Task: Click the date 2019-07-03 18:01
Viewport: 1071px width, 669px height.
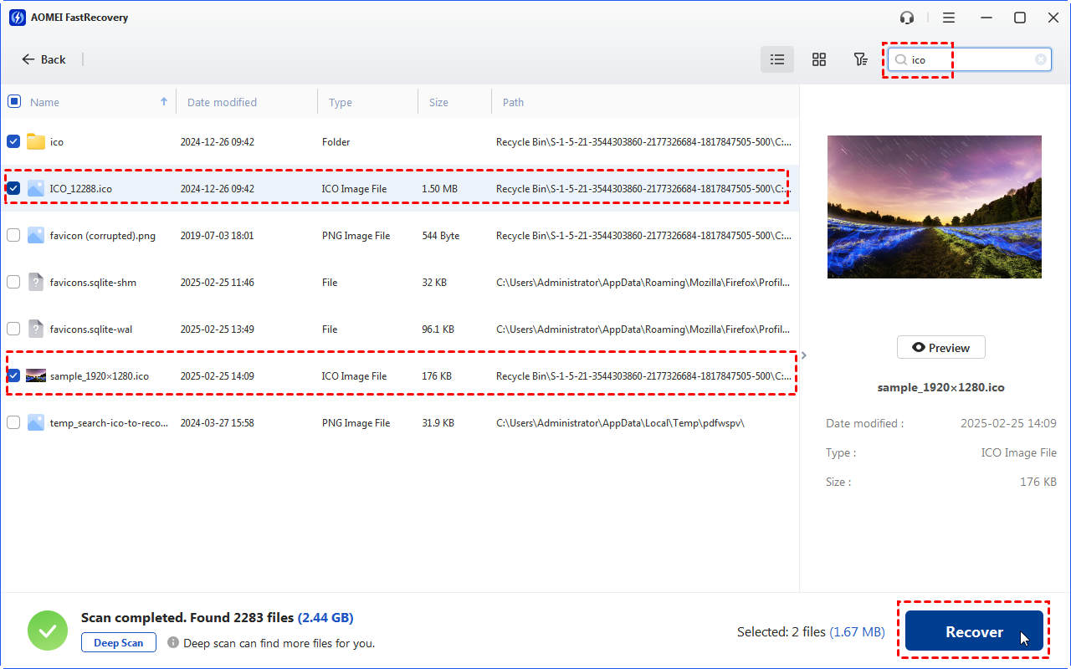Action: pos(218,236)
